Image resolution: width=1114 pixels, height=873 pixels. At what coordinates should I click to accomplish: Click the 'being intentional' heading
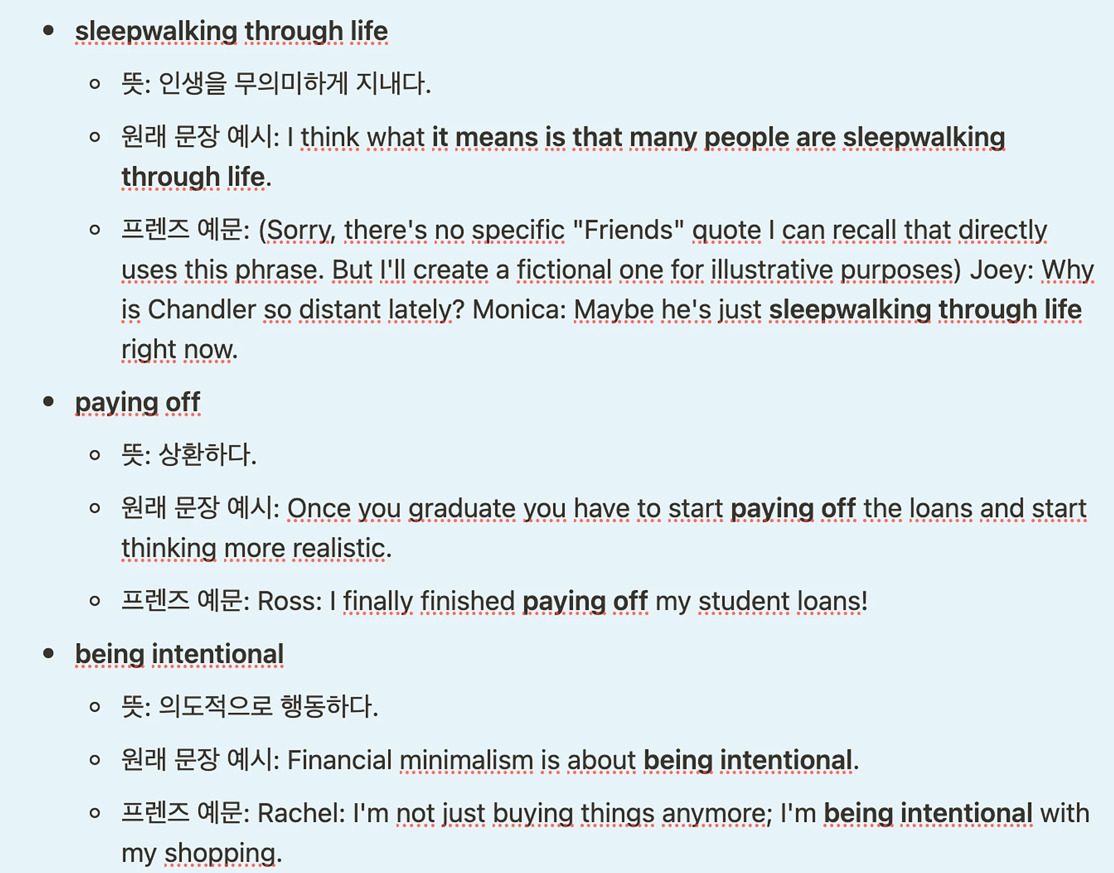pos(179,654)
